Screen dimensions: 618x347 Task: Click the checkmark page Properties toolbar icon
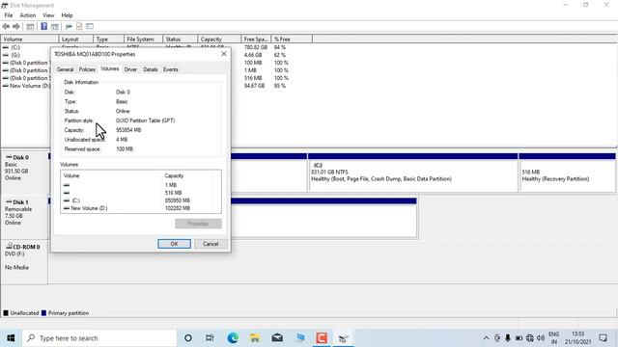[x=79, y=26]
